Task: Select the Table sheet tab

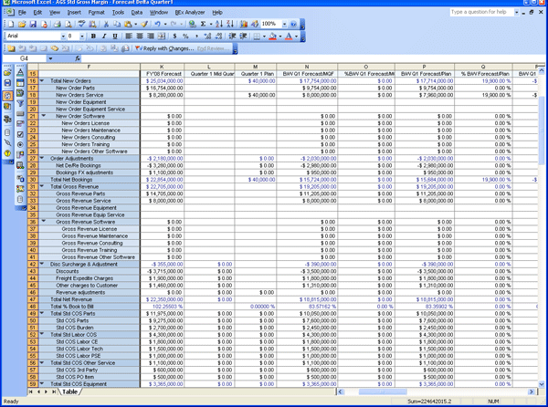Action: tap(69, 391)
